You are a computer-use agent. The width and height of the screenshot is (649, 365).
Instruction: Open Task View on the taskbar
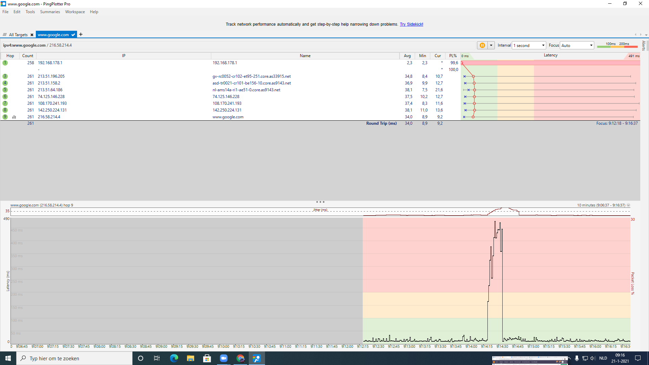pos(157,358)
